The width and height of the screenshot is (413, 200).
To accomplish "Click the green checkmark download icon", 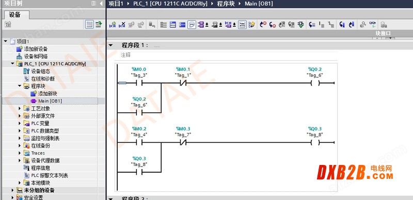I will tap(300, 25).
